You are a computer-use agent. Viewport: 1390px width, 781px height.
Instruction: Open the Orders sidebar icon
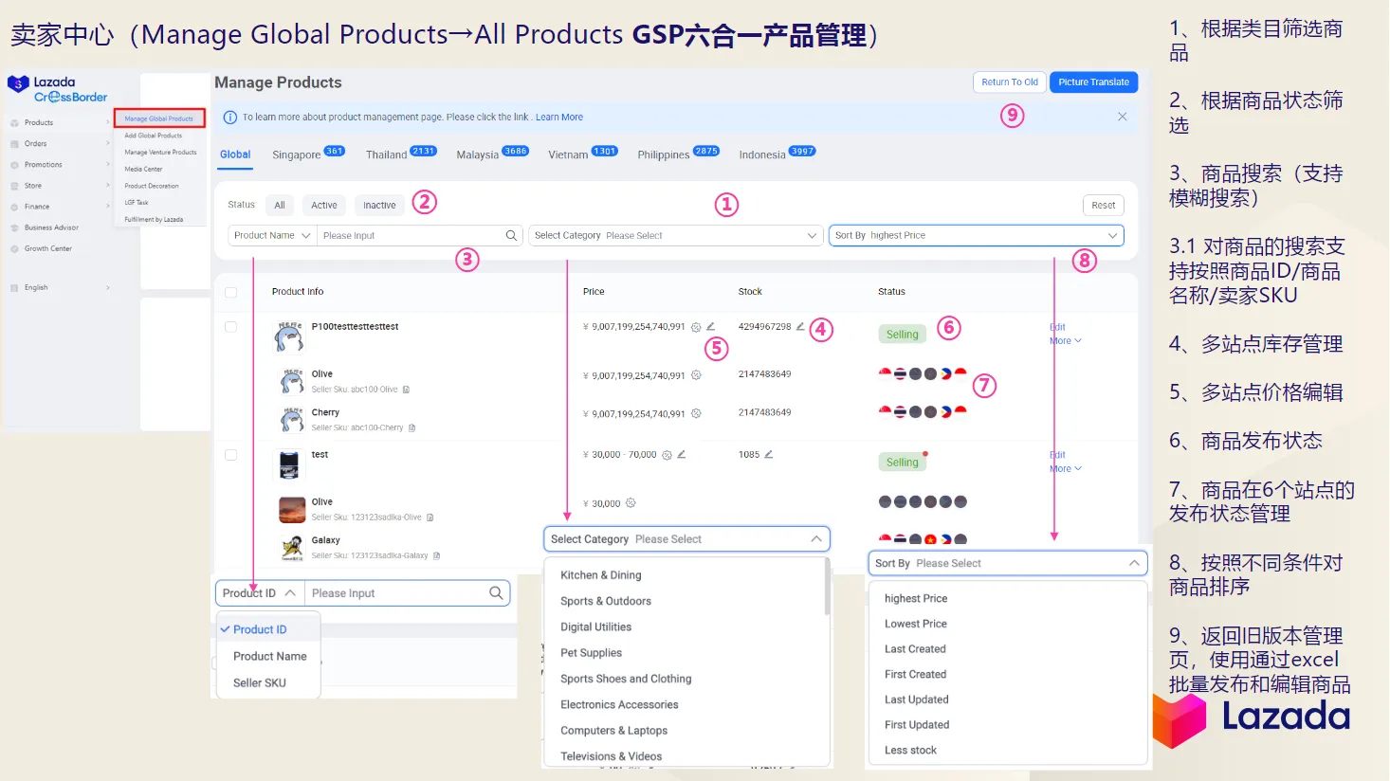(x=14, y=144)
